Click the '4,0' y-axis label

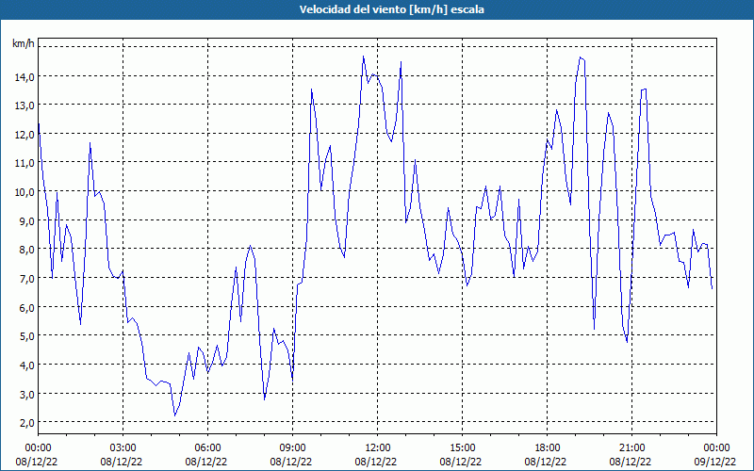pyautogui.click(x=26, y=365)
